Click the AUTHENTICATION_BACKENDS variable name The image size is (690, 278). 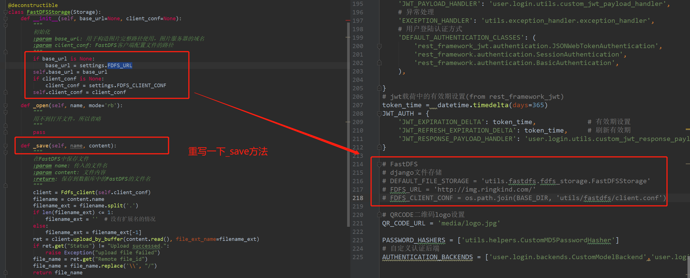pyautogui.click(x=427, y=257)
